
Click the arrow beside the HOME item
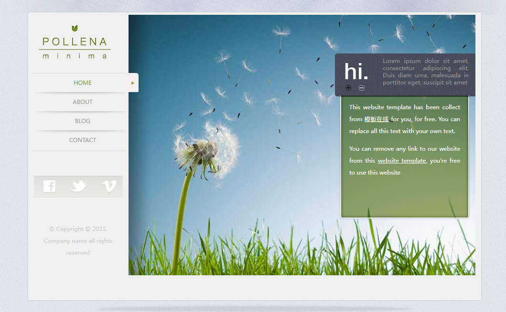click(x=133, y=83)
